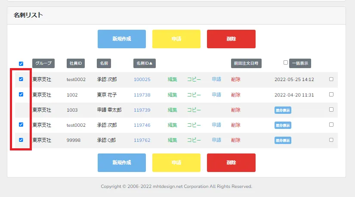Click the name 承認 Q郎
The height and width of the screenshot is (197, 355).
tap(106, 141)
